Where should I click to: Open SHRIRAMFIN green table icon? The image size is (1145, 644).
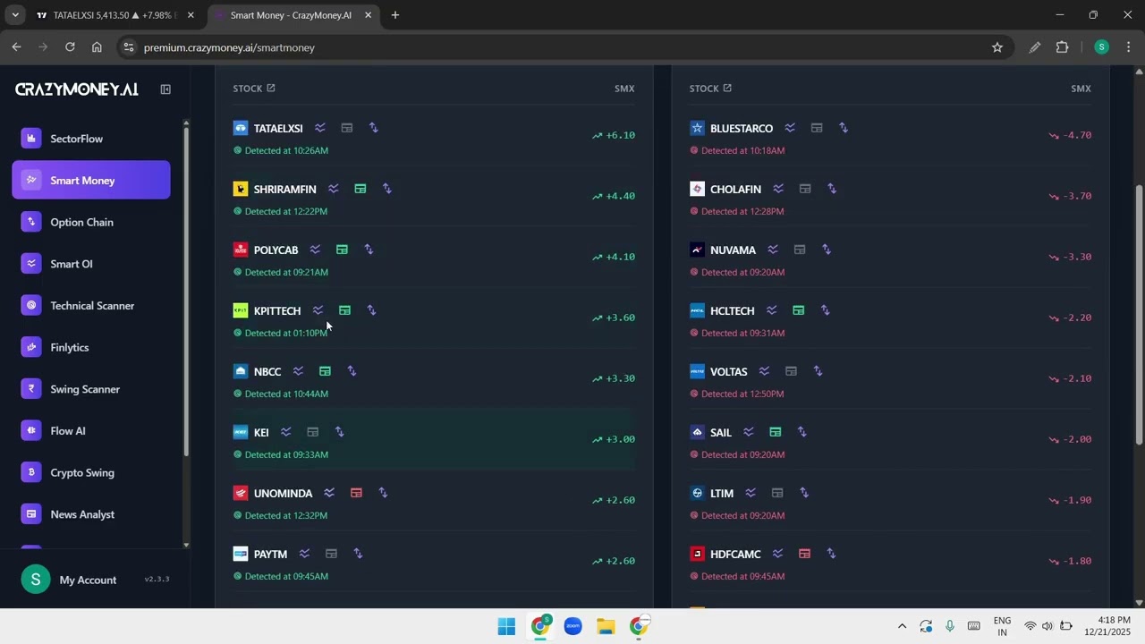(360, 189)
